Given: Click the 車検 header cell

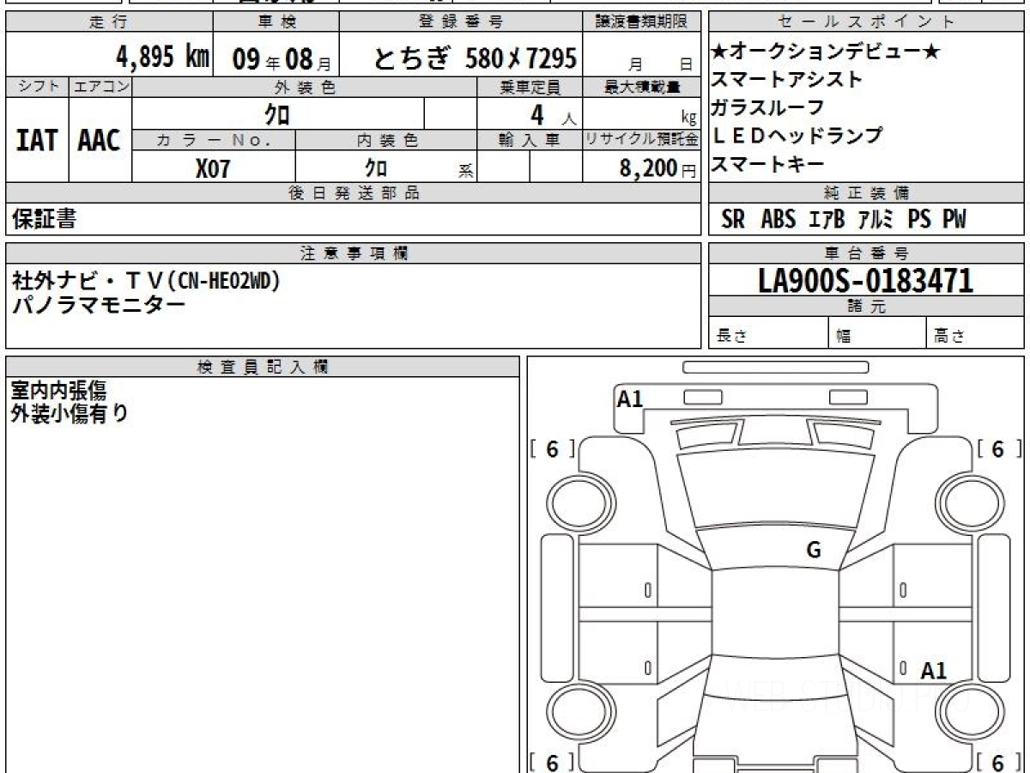Looking at the screenshot, I should 276,22.
